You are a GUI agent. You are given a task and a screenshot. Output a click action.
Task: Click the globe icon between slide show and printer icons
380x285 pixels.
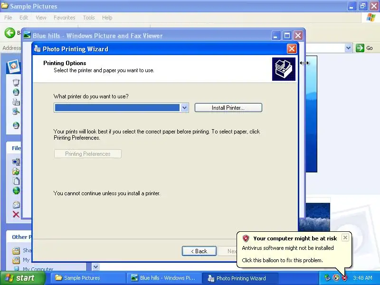pyautogui.click(x=16, y=92)
